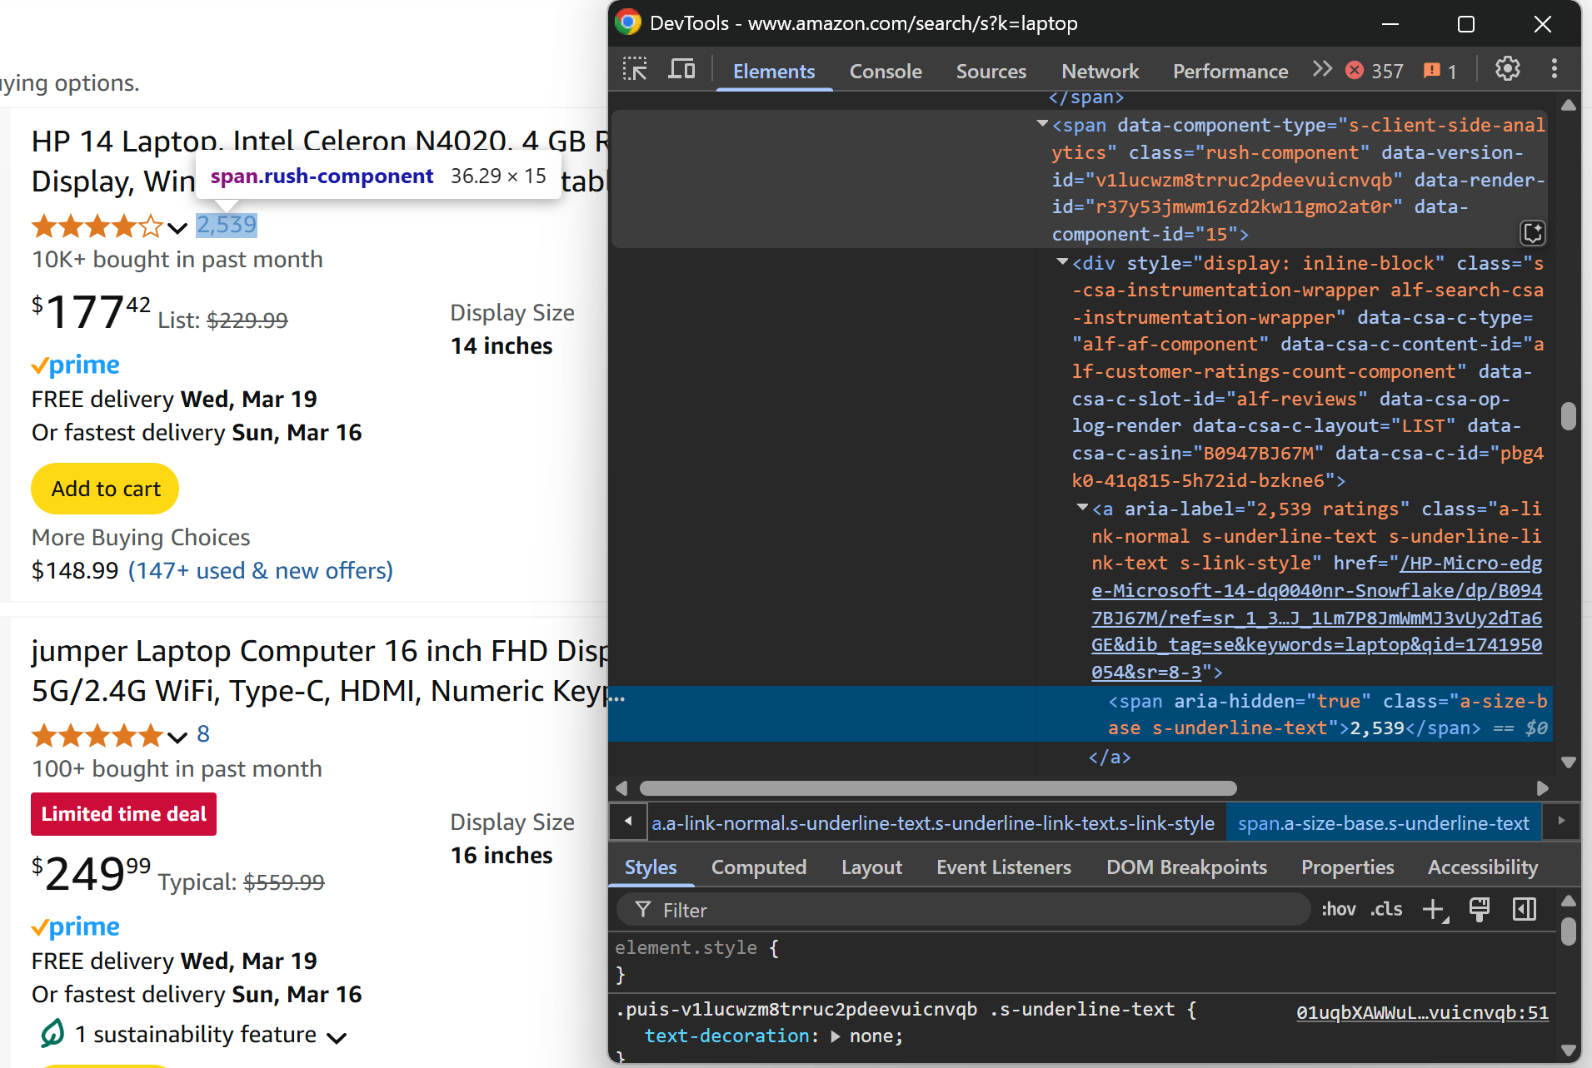Show more DevTools tabs chevron

click(1322, 69)
